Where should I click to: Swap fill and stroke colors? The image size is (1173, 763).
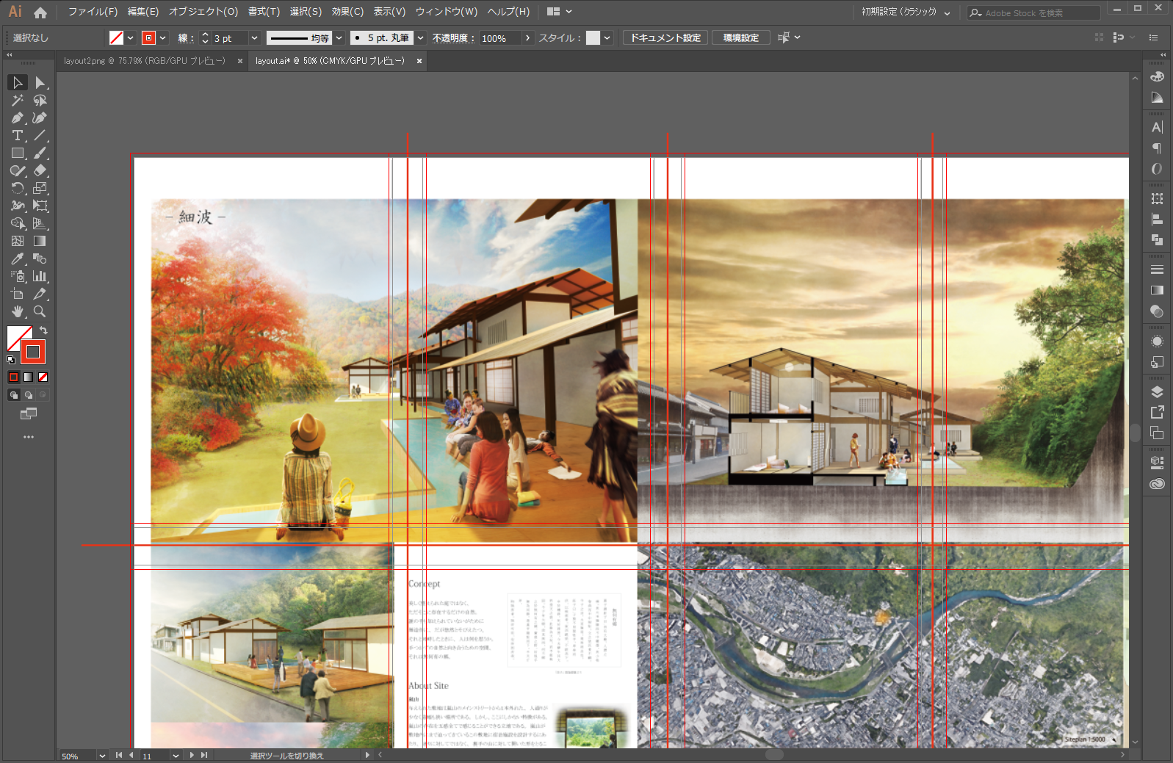click(x=43, y=330)
